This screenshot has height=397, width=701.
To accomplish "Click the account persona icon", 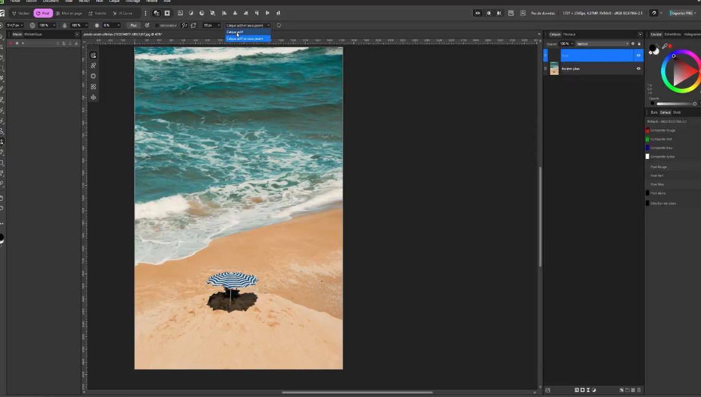I will point(522,13).
